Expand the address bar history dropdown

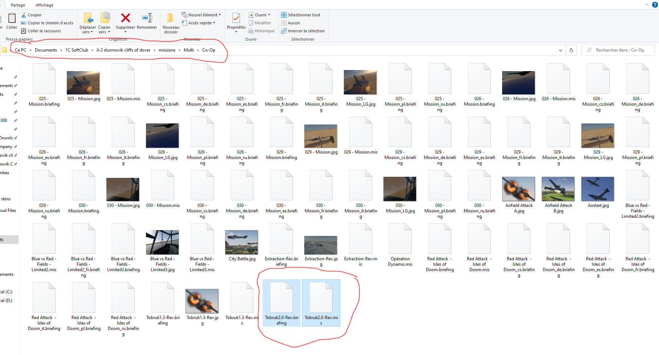561,50
